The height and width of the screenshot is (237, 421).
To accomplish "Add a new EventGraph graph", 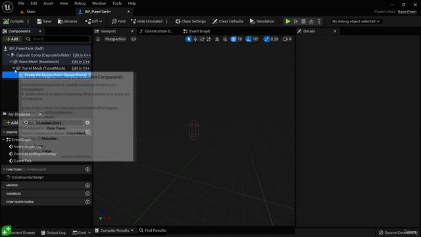I will coord(87,132).
